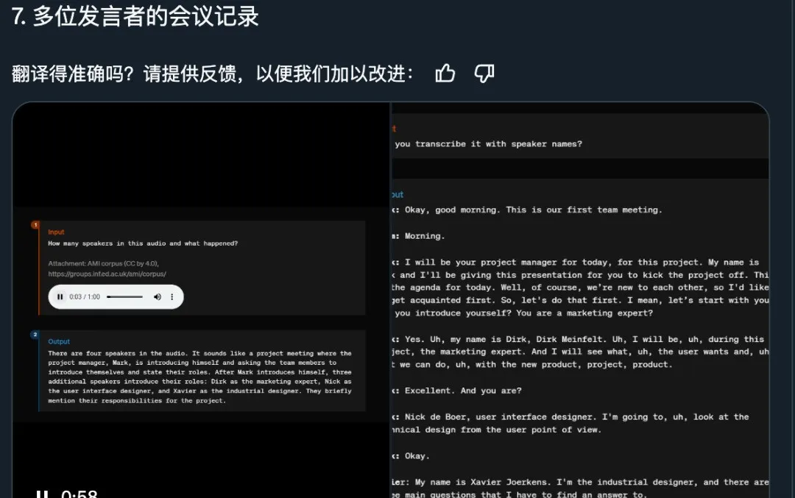Click the audio progress bar to seek

coord(125,296)
